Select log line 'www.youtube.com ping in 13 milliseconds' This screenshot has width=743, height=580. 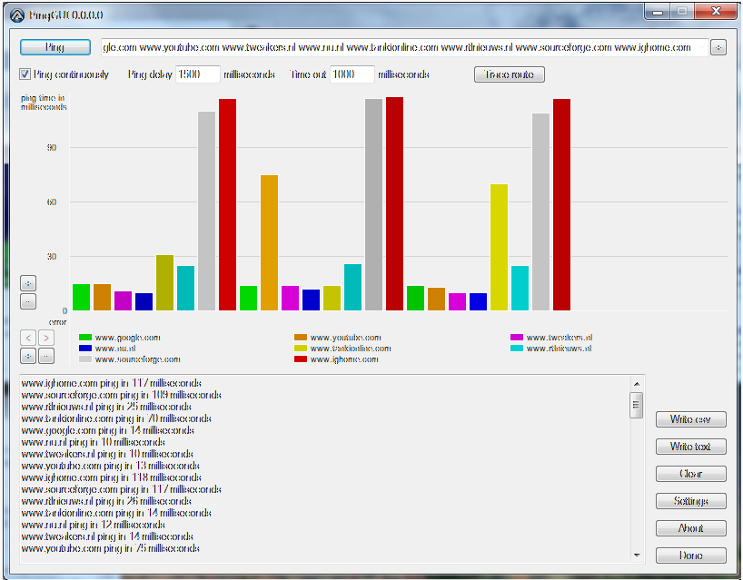(111, 466)
